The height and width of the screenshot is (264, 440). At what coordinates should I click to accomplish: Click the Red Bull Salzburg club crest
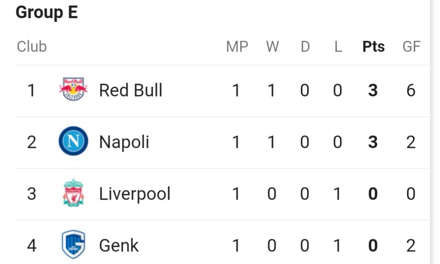tap(73, 89)
